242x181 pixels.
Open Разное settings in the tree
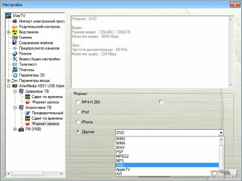(x=25, y=54)
